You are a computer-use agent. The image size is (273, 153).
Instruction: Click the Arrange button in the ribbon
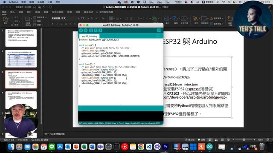coord(196,20)
